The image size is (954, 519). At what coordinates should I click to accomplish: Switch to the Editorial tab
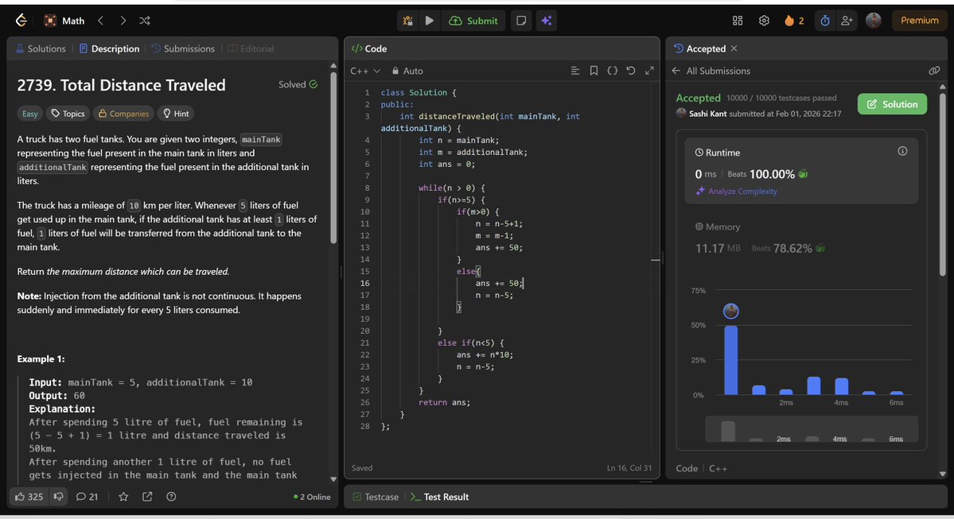coord(251,48)
